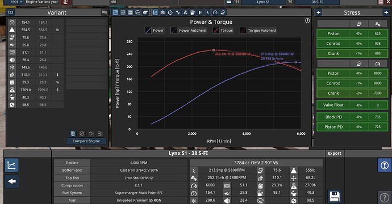Image resolution: width=392 pixels, height=204 pixels.
Task: Open the friction mu graph icon
Action: tap(200, 12)
